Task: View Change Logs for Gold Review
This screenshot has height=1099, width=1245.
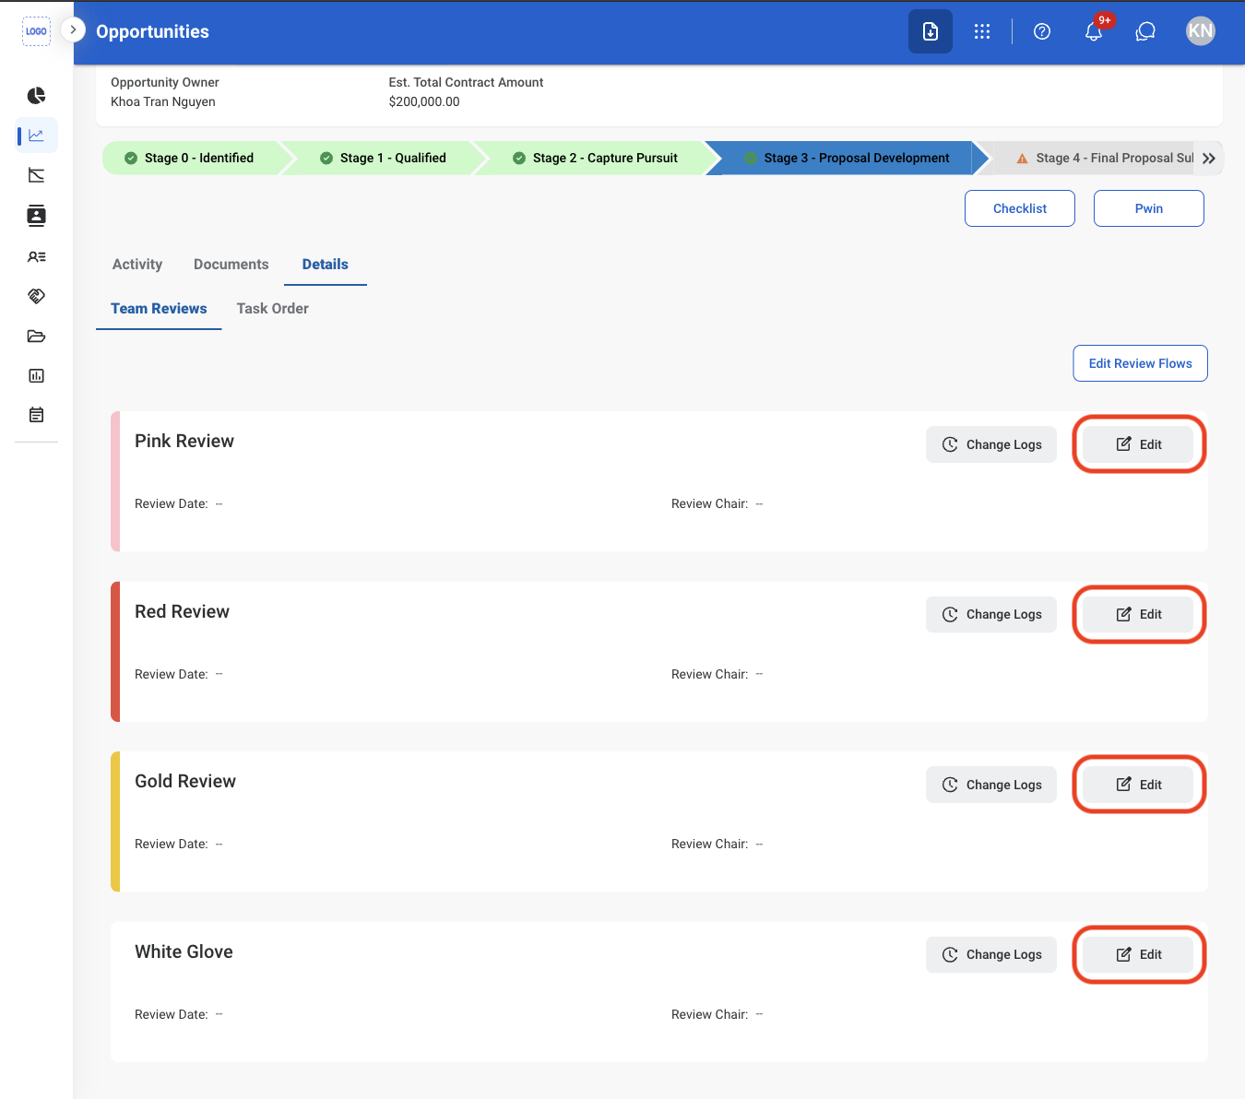Action: click(991, 785)
